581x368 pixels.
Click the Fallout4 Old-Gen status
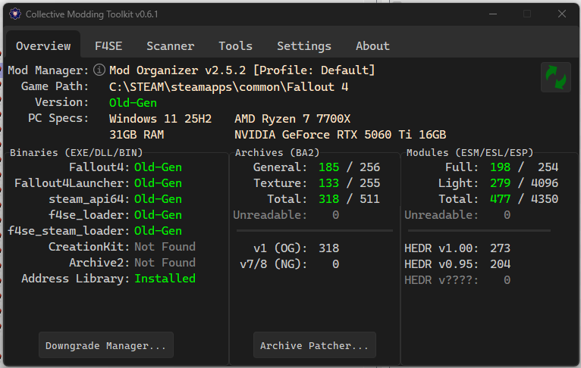158,167
